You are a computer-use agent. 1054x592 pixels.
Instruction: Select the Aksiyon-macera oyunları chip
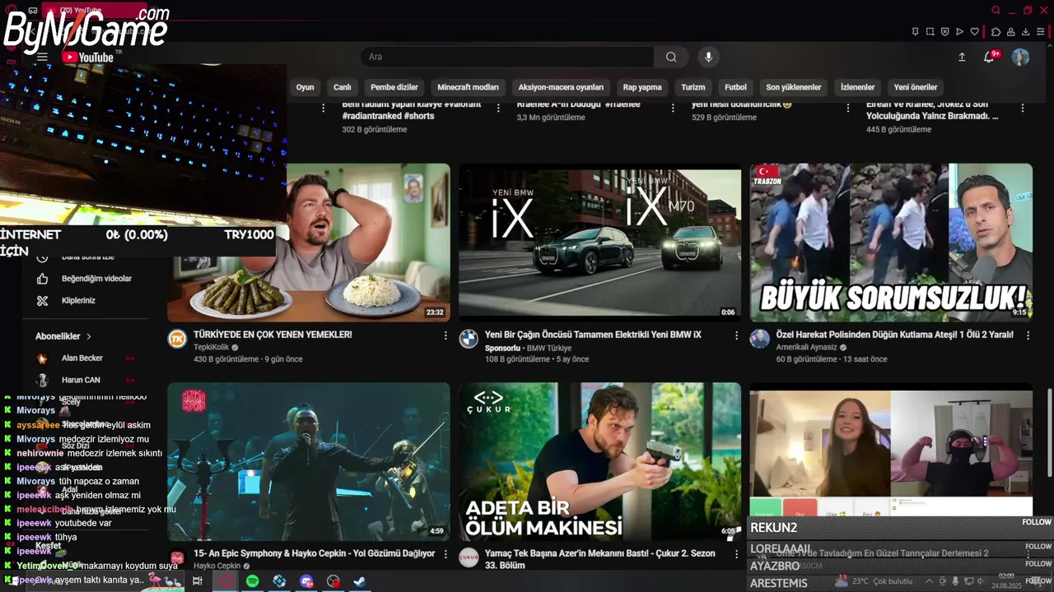(x=561, y=87)
